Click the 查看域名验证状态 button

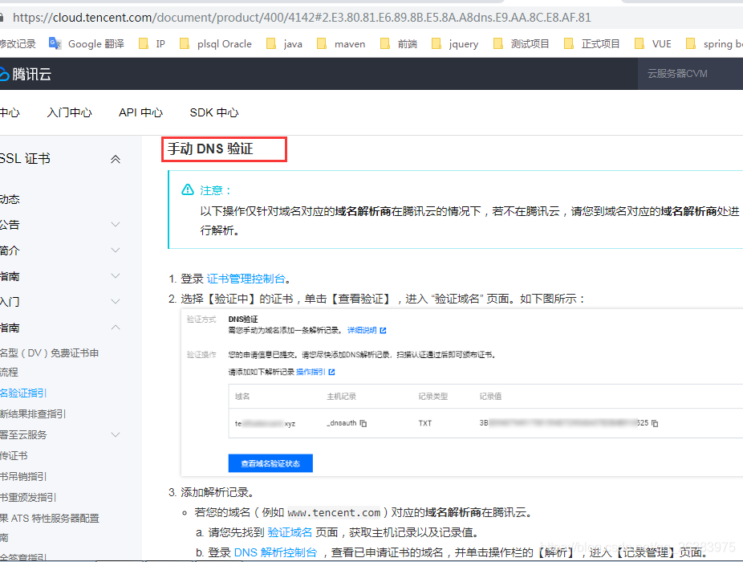tap(270, 463)
